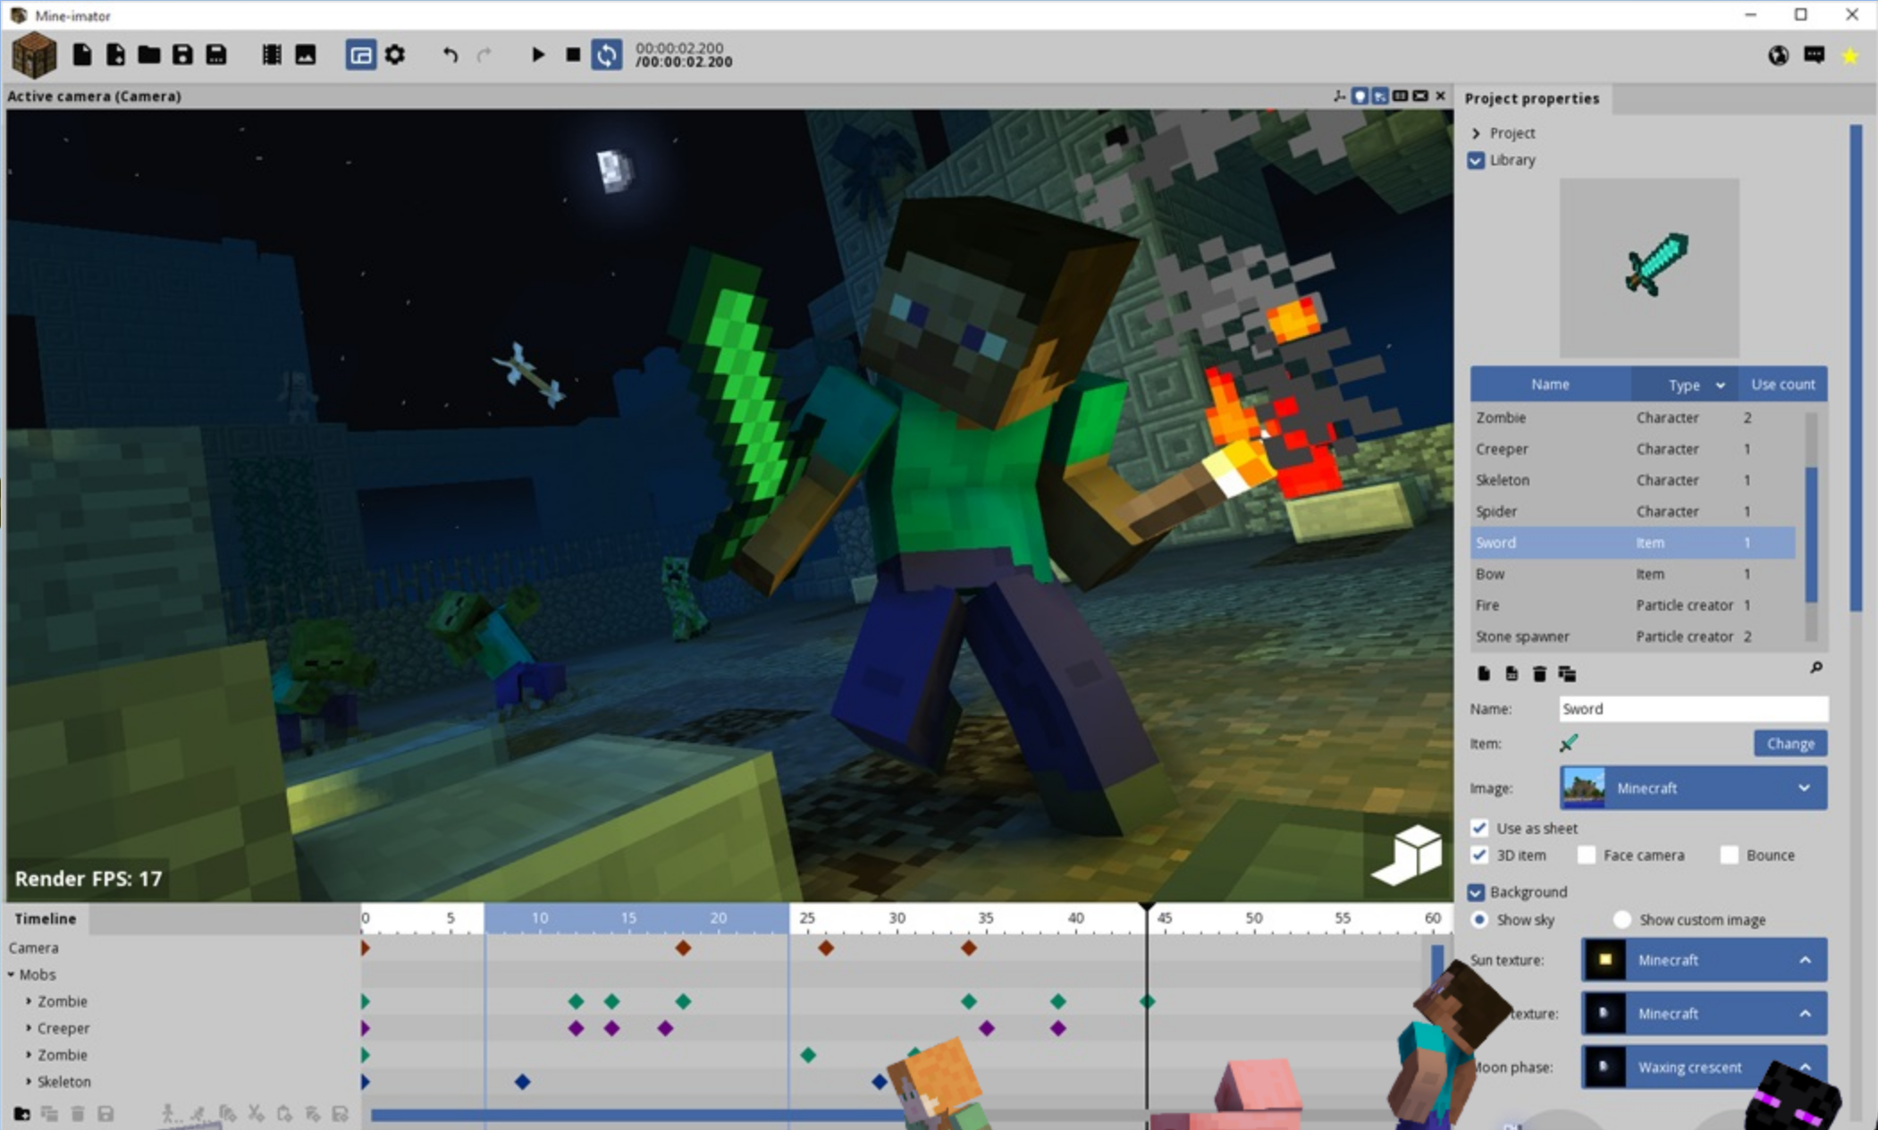Sort library by Use count column
Viewport: 1878px width, 1130px height.
click(x=1782, y=384)
